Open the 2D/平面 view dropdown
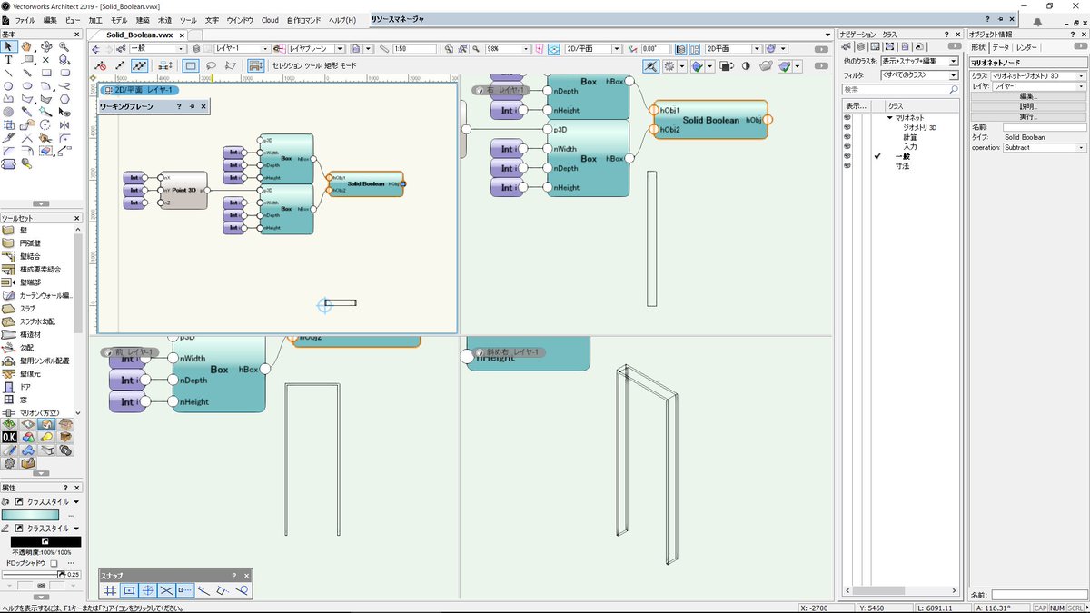Image resolution: width=1090 pixels, height=613 pixels. tap(593, 49)
